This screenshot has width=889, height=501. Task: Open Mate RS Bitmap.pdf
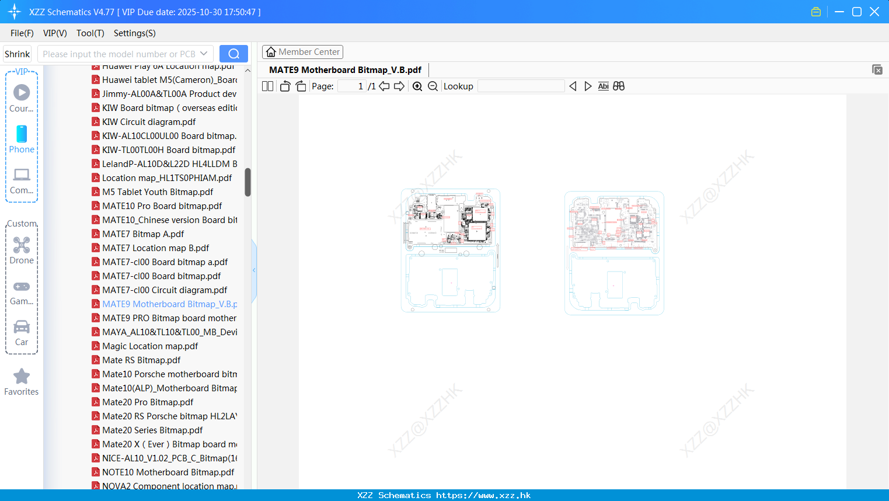141,360
